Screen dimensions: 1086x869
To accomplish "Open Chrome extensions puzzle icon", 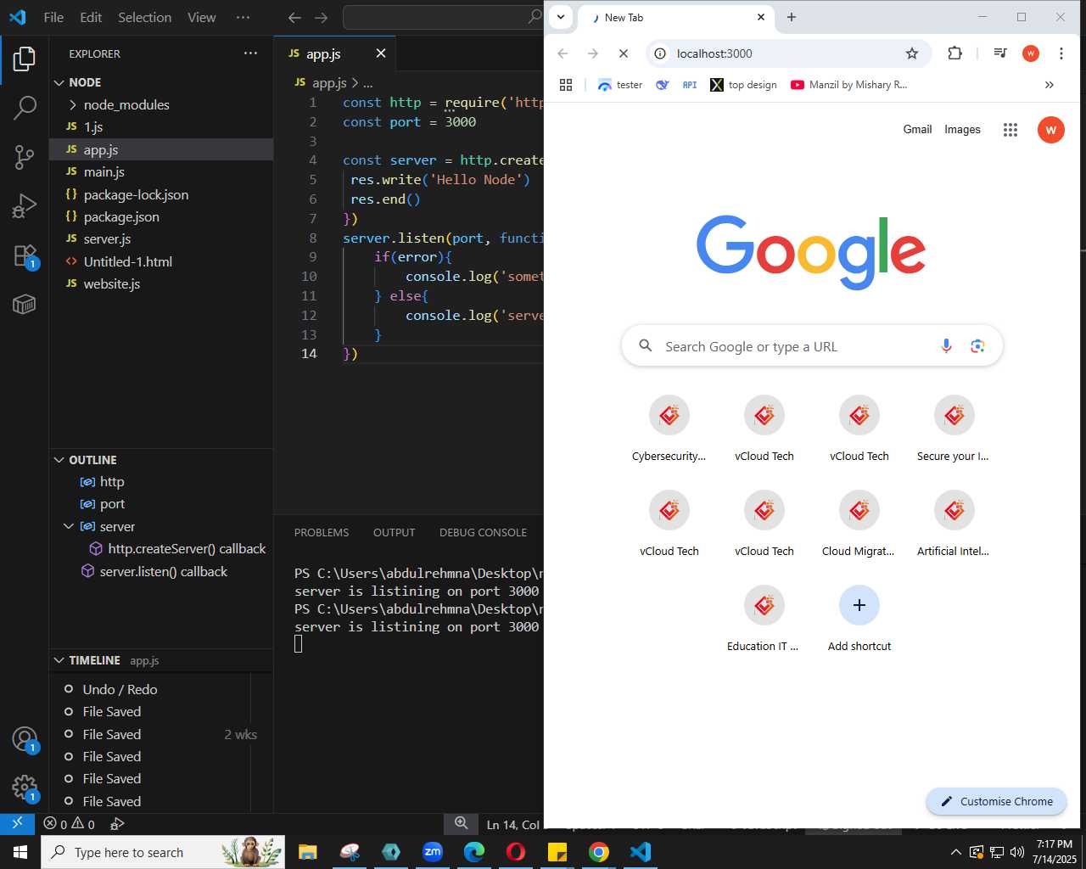I will point(954,53).
